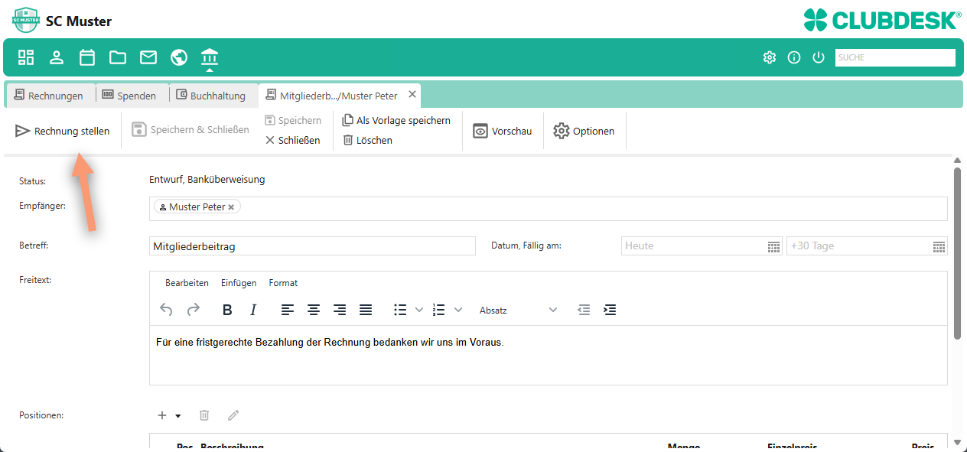
Task: Center align the text
Action: point(314,310)
